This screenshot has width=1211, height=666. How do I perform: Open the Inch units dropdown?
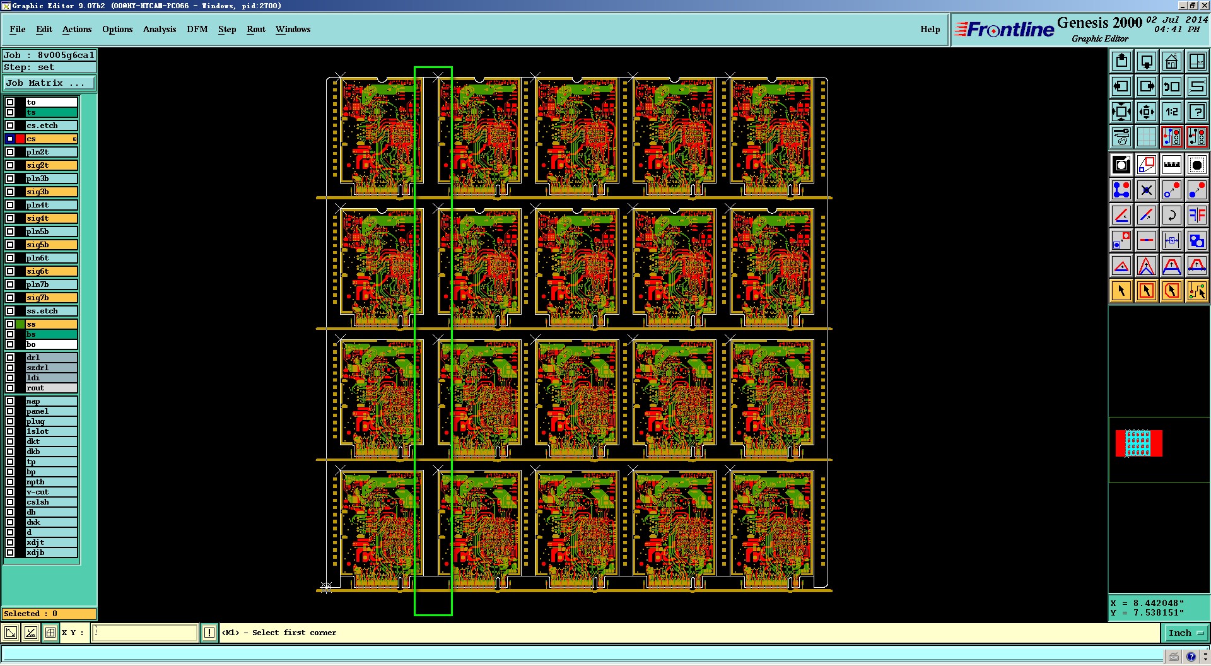[1186, 633]
